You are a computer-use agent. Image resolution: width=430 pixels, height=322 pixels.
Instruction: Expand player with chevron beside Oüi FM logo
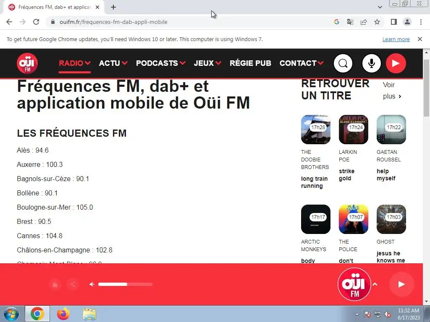coord(375,284)
